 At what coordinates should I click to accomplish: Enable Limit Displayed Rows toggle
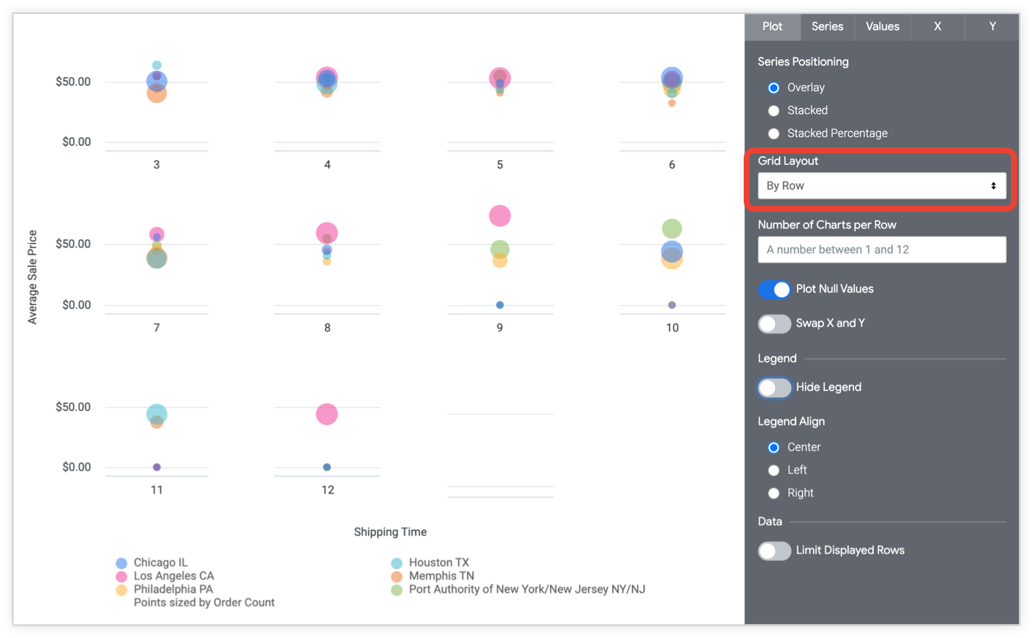(774, 550)
